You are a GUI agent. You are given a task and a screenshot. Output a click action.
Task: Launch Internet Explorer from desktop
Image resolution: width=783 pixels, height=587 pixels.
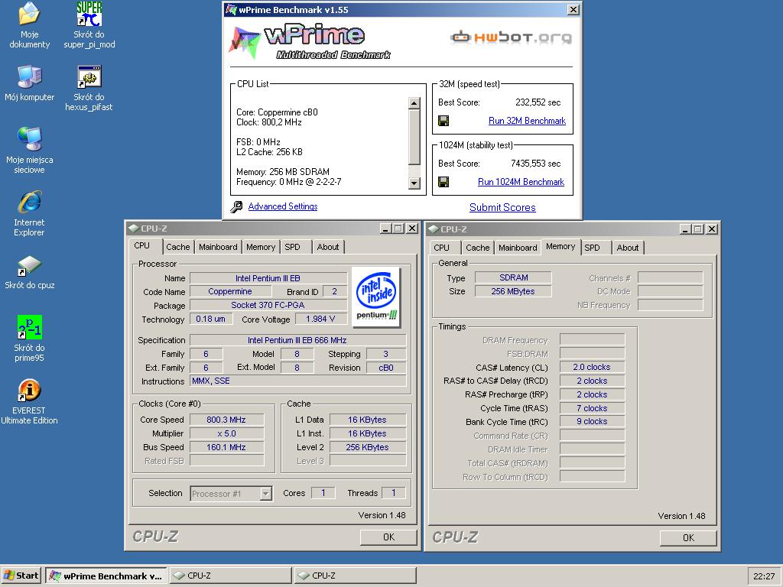30,213
